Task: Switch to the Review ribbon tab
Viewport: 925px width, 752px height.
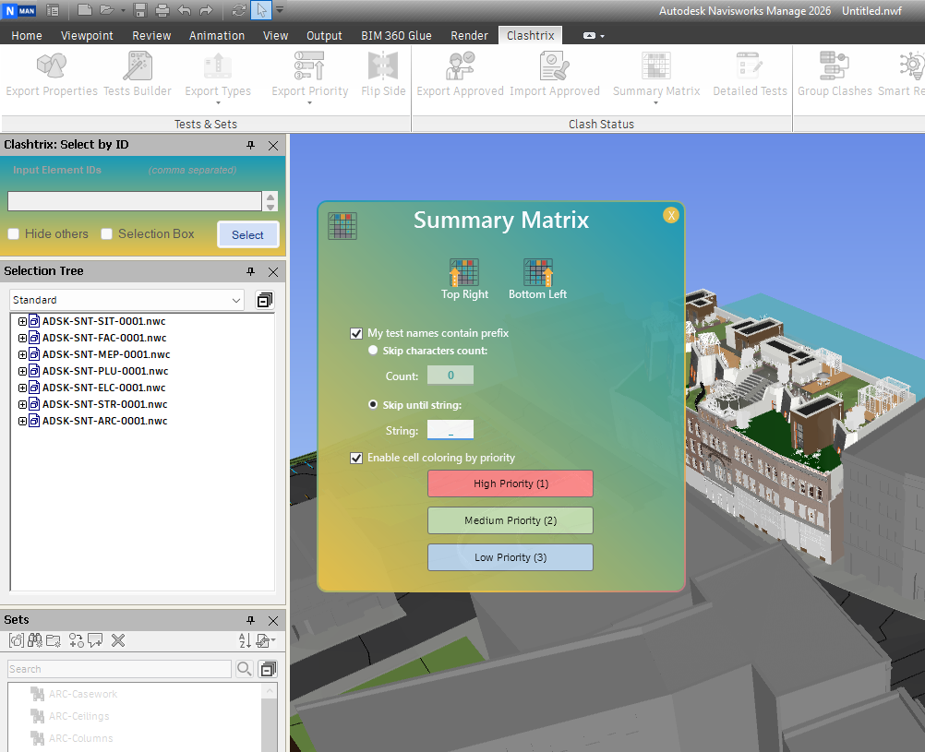Action: [151, 35]
